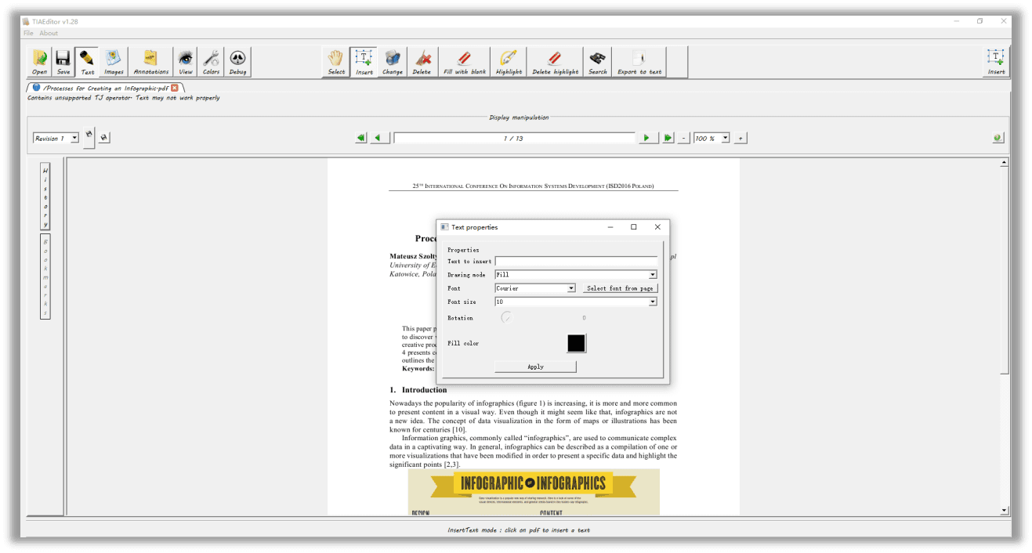Click the 'Contains unsupported TJ operator' warning text
This screenshot has width=1032, height=553.
click(x=124, y=98)
